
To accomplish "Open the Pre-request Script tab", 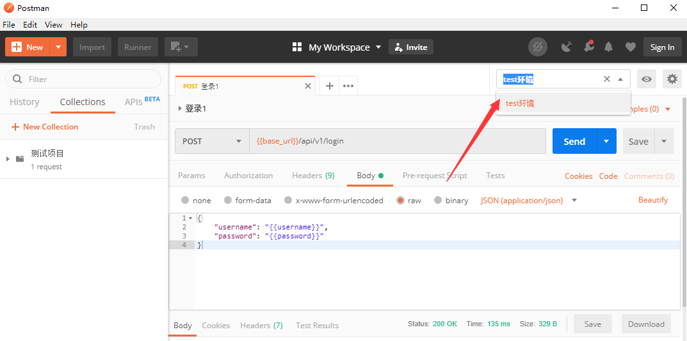I will pos(435,176).
